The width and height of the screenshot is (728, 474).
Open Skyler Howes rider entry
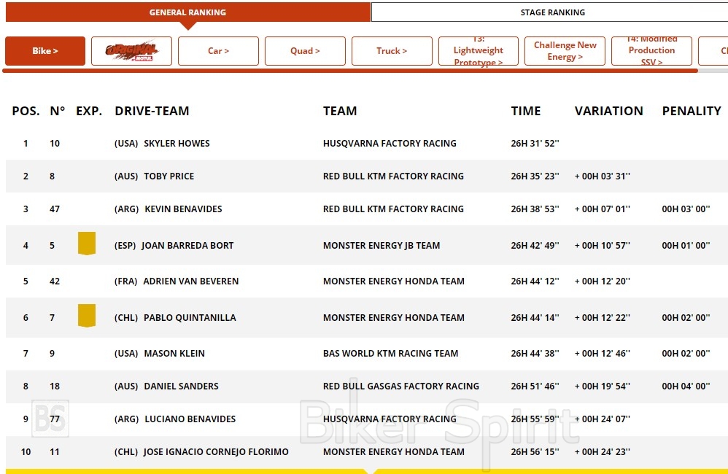pos(177,144)
